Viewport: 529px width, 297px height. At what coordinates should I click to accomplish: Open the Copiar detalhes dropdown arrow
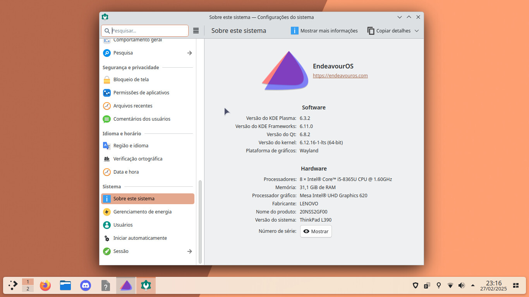pos(417,31)
